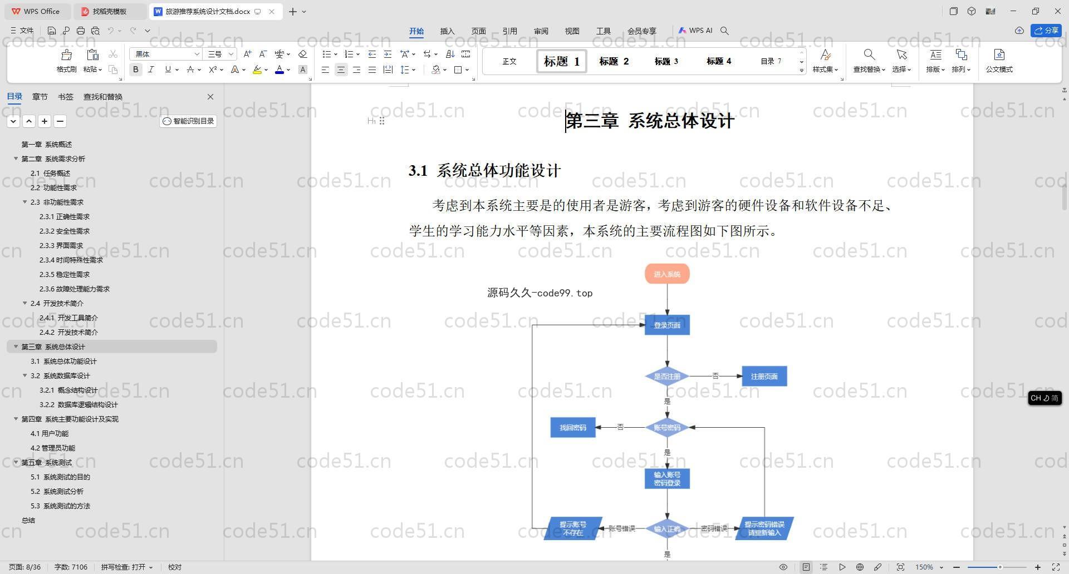The image size is (1069, 574).
Task: Click the Style Set (样式集) icon
Action: point(825,55)
